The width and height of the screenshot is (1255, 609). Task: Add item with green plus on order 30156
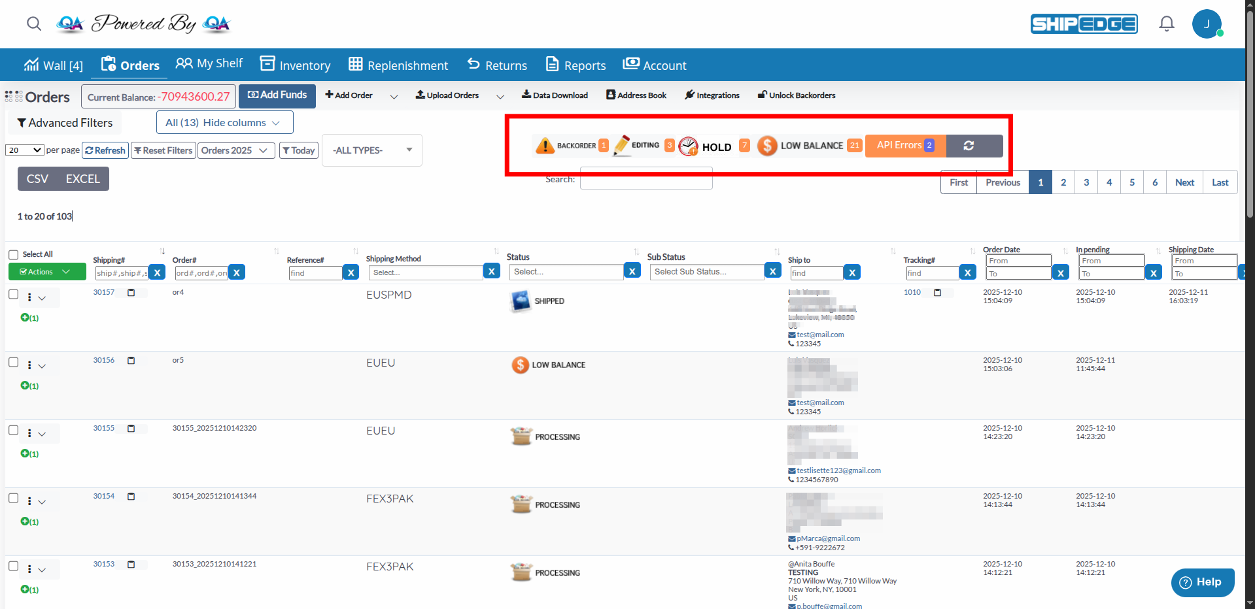click(25, 386)
